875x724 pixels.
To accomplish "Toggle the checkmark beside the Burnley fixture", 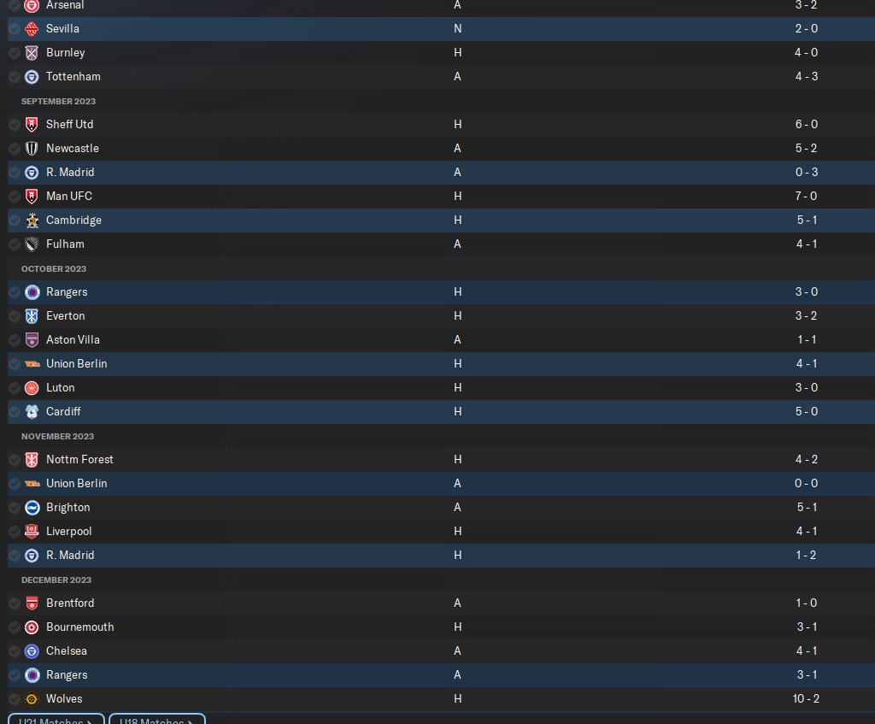I will (x=15, y=53).
